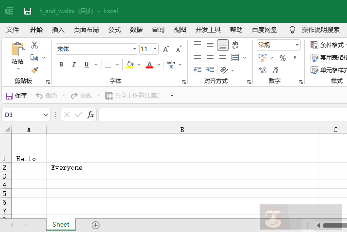Align text left
Screen dimensions: 347x232
click(x=198, y=58)
